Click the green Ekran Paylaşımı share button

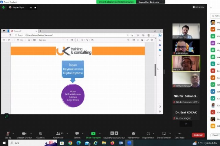pos(93,134)
